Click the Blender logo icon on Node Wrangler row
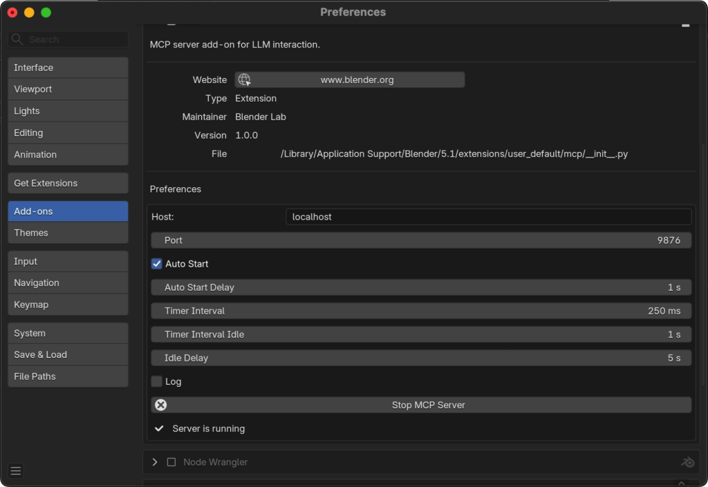Viewport: 708px width, 487px height. pyautogui.click(x=688, y=461)
